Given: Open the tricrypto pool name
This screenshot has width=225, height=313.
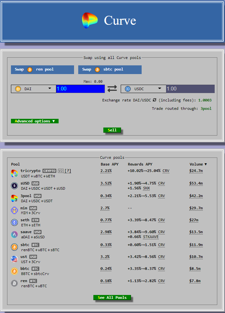Looking at the screenshot, I should click(30, 171).
